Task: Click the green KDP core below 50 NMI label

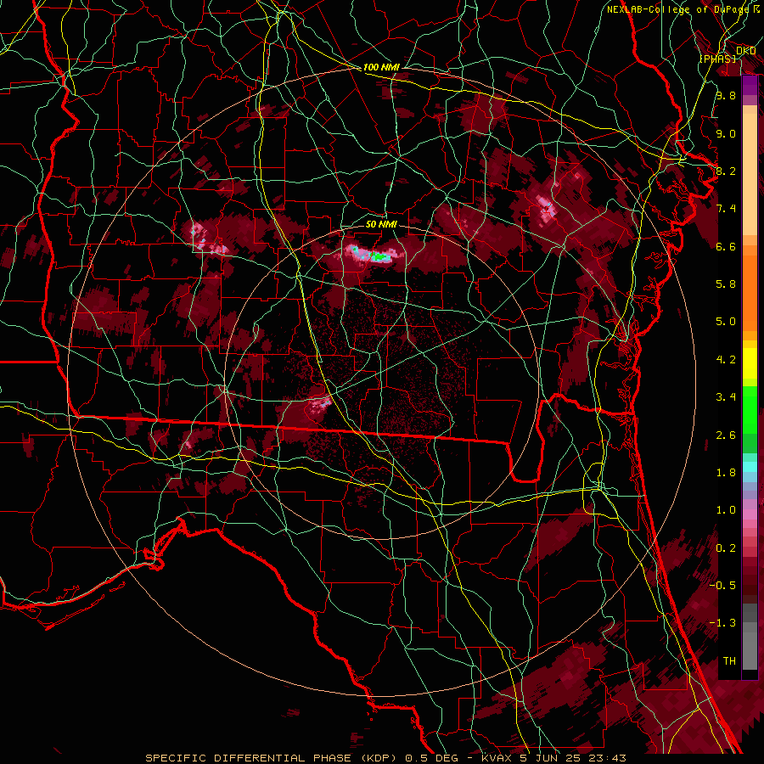Action: (x=379, y=256)
